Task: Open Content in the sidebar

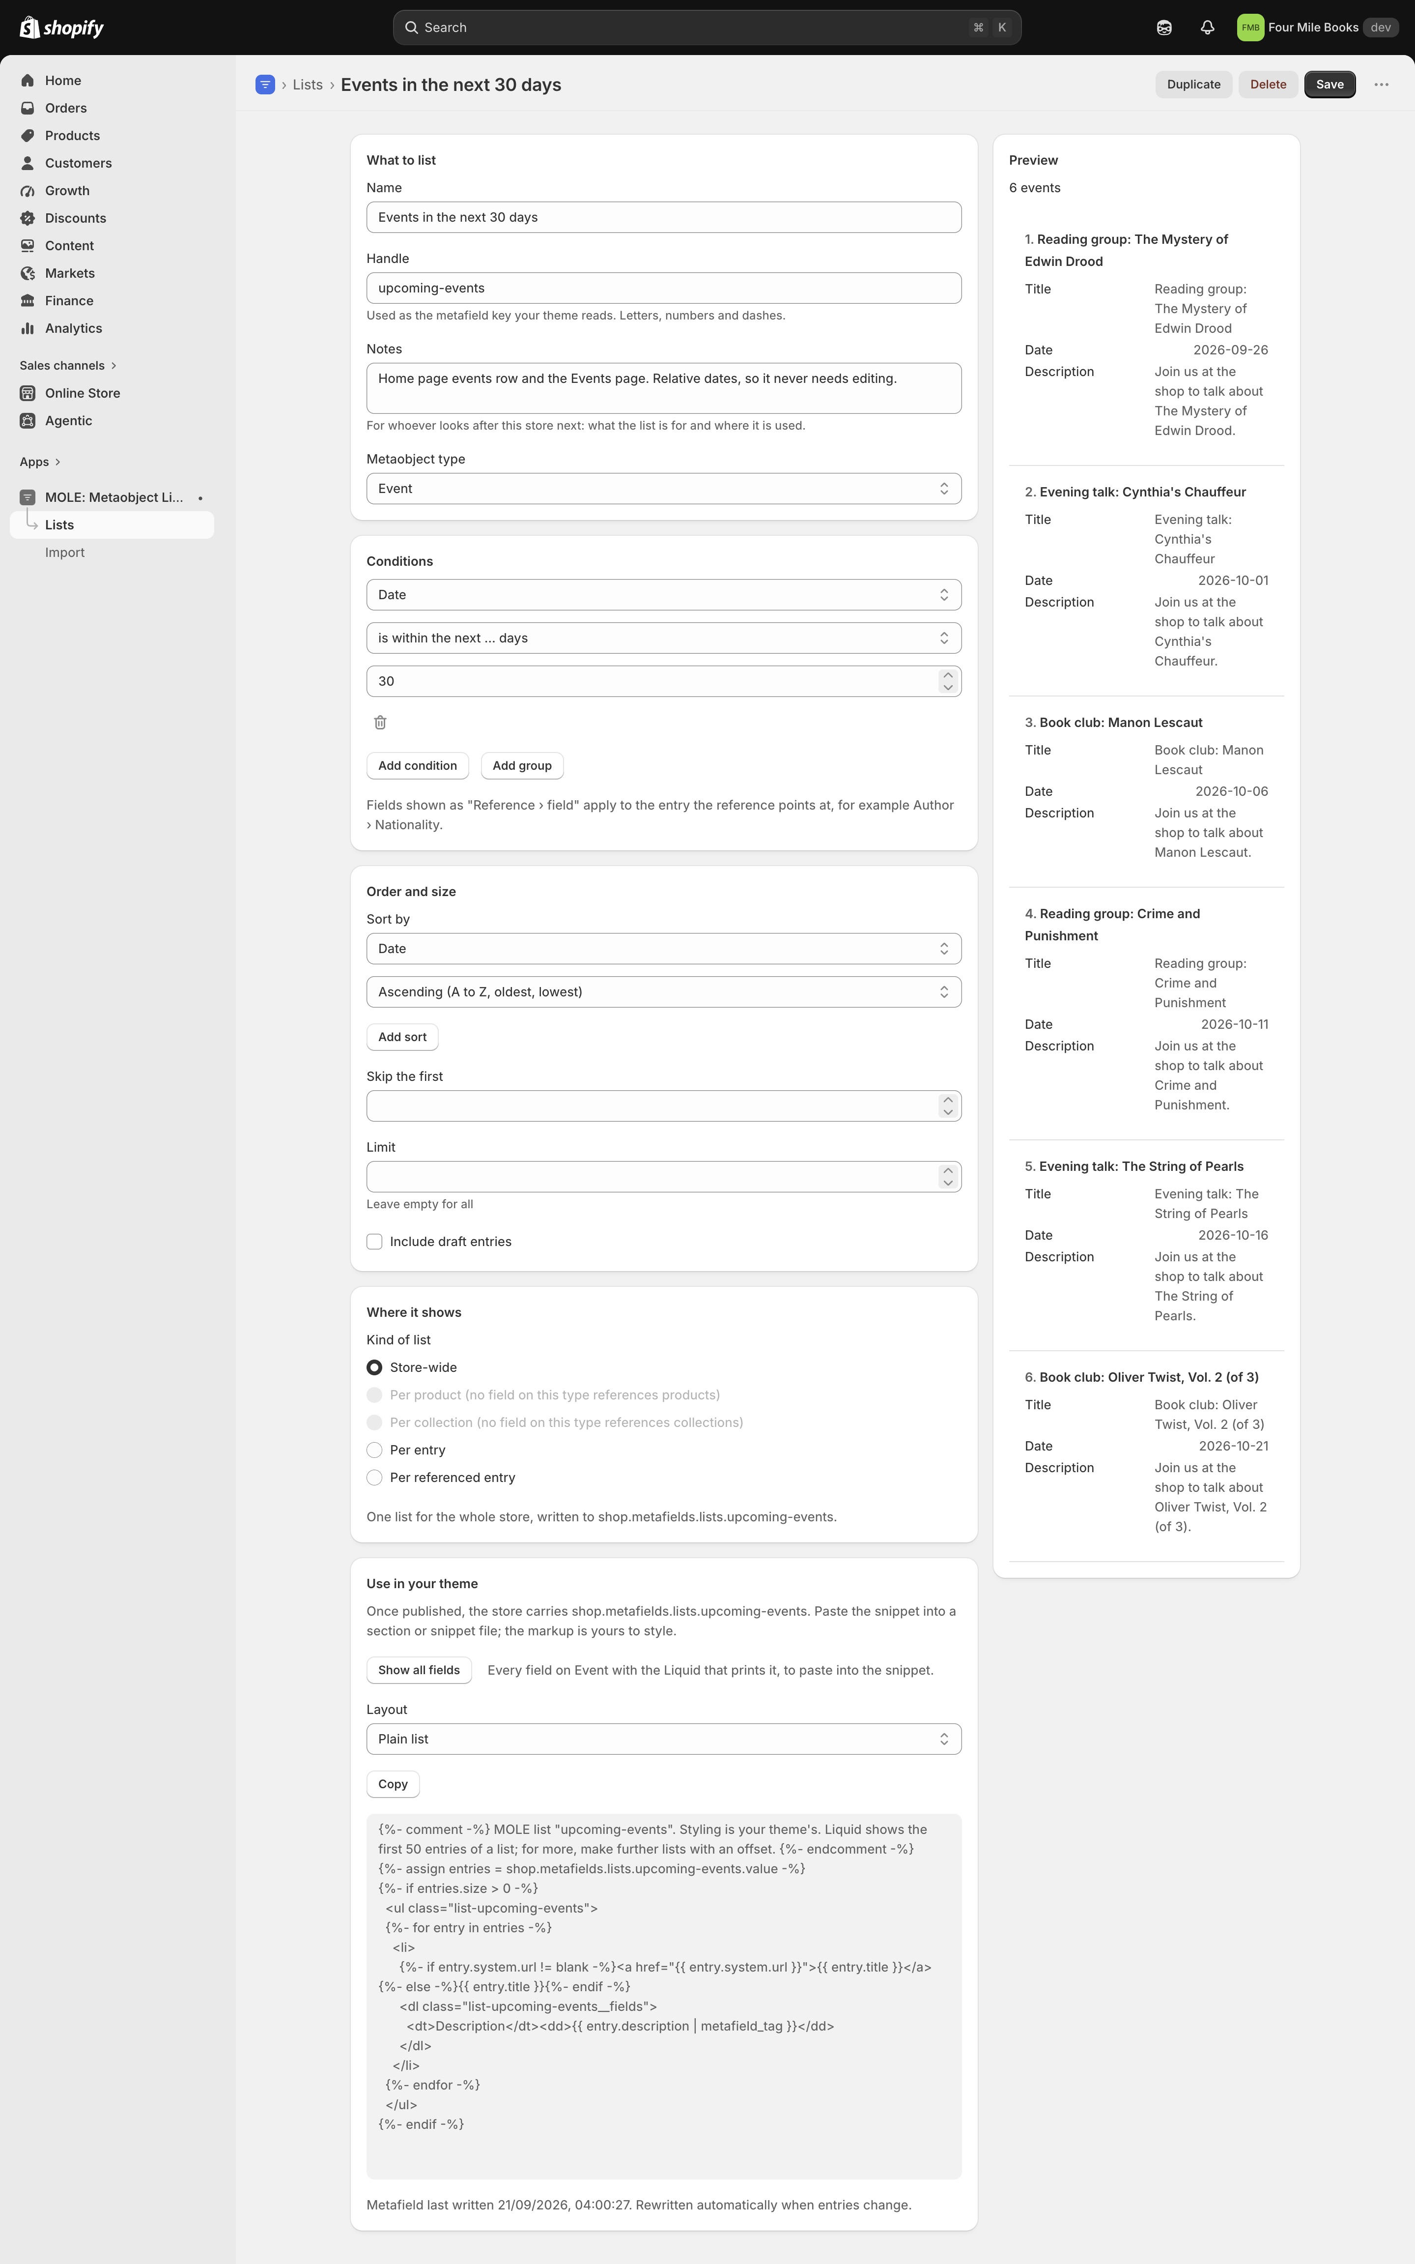Action: click(69, 245)
